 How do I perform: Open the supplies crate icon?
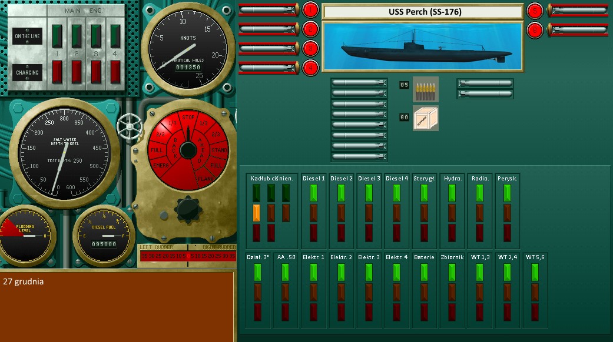click(425, 118)
